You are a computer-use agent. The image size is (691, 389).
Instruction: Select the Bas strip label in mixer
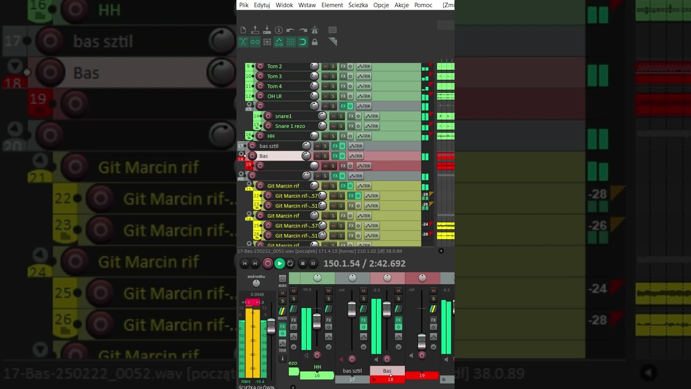click(x=387, y=371)
